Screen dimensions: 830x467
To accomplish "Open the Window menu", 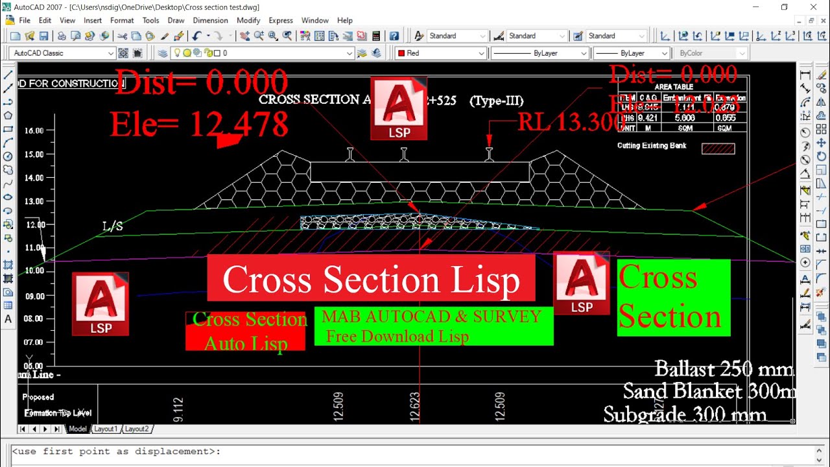I will (x=315, y=21).
